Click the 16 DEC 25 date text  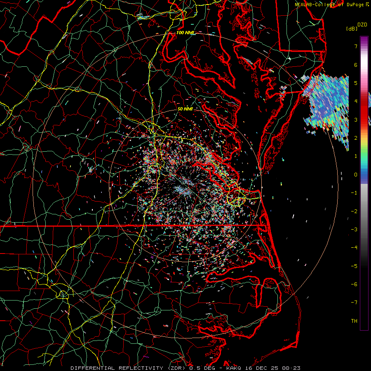tap(261, 368)
